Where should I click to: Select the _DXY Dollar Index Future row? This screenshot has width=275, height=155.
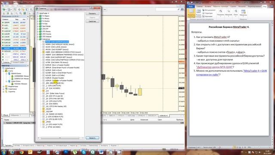(x=55, y=93)
